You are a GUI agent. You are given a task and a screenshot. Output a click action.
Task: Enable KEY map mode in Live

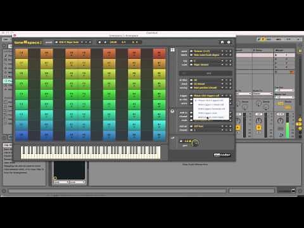pyautogui.click(x=269, y=39)
